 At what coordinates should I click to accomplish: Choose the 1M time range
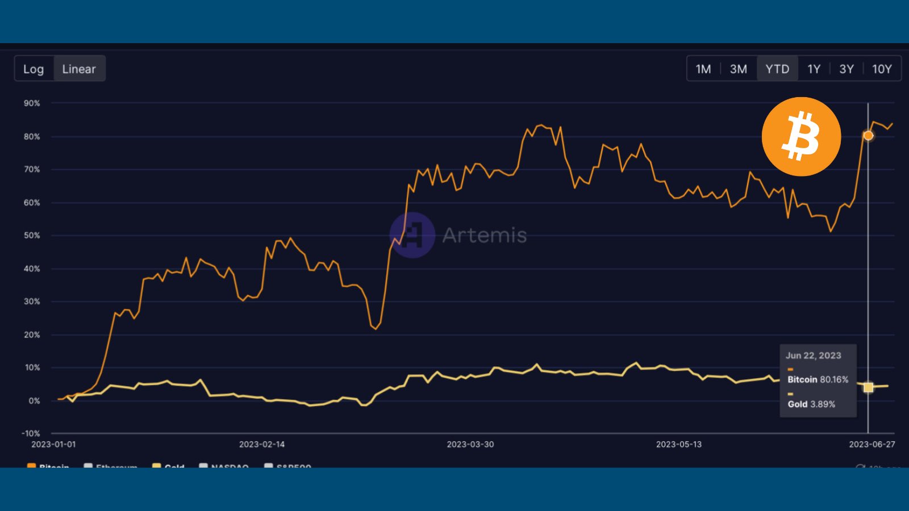click(x=703, y=69)
